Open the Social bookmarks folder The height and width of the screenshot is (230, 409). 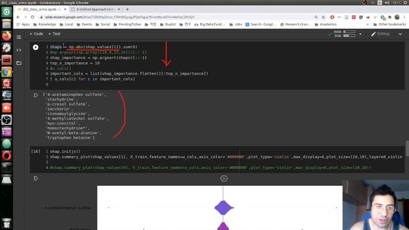tap(103, 24)
